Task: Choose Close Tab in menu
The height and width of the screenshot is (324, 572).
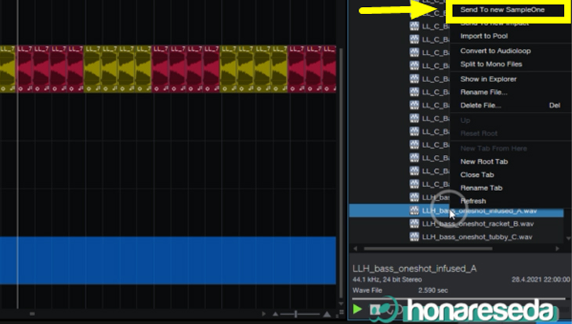Action: 476,175
